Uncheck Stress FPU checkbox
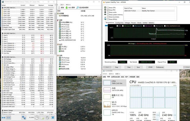 (108, 10)
